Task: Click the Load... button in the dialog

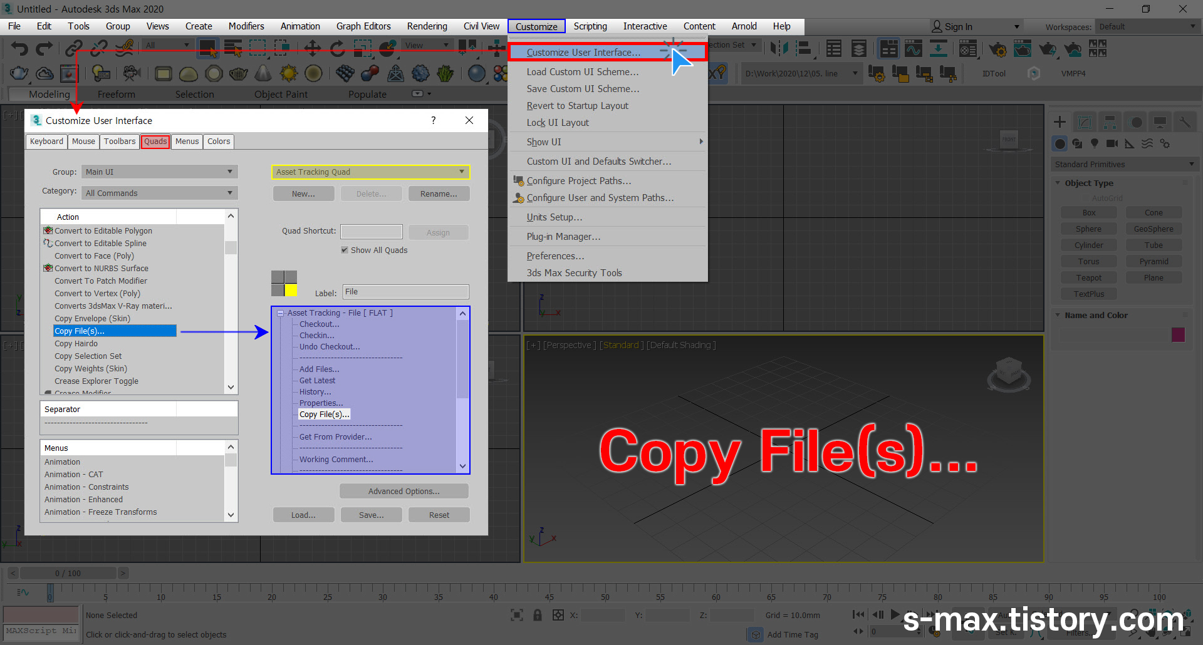Action: 303,515
